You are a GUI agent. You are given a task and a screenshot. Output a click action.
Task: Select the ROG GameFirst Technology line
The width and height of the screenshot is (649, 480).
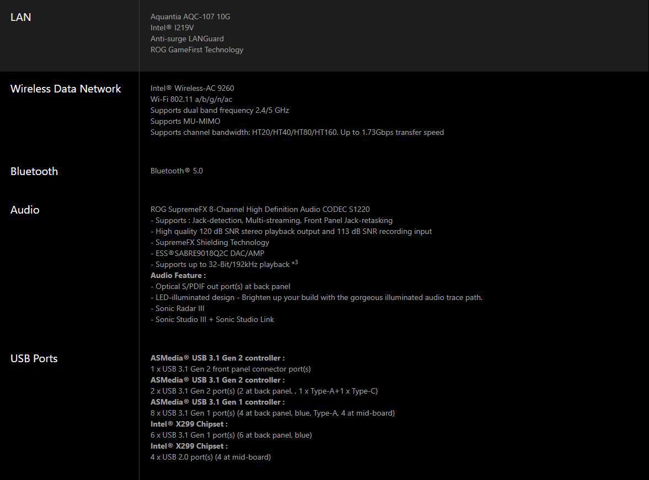[x=197, y=50]
